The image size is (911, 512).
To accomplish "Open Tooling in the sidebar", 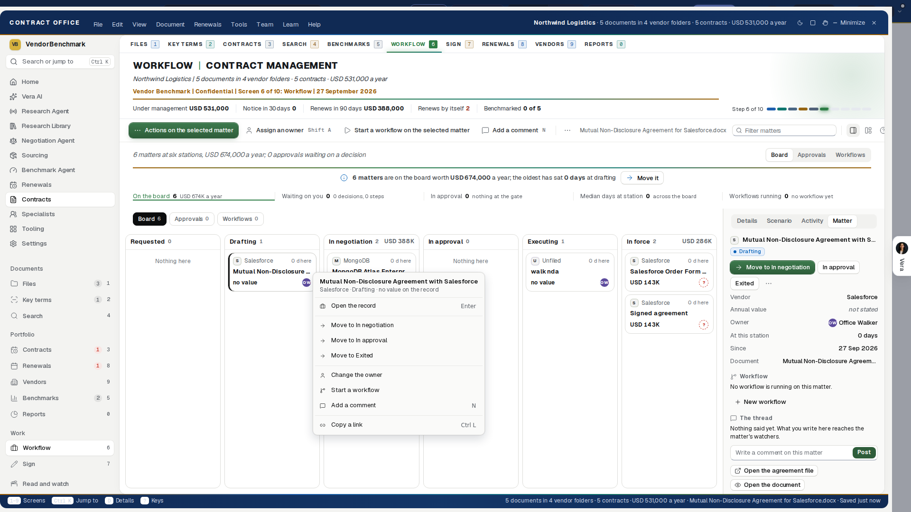I will click(60, 229).
